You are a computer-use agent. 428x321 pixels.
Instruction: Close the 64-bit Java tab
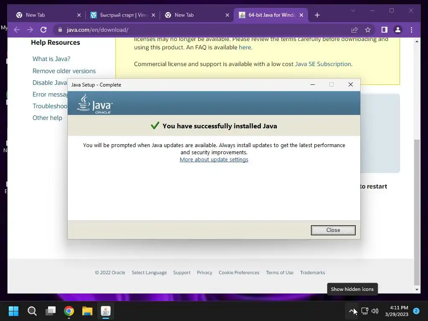(301, 15)
